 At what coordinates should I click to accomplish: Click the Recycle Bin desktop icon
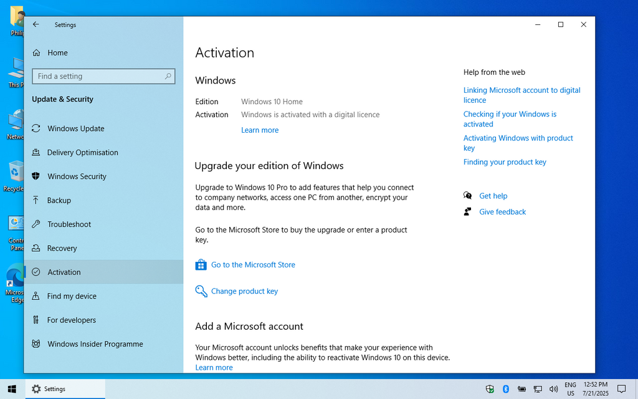coord(14,176)
